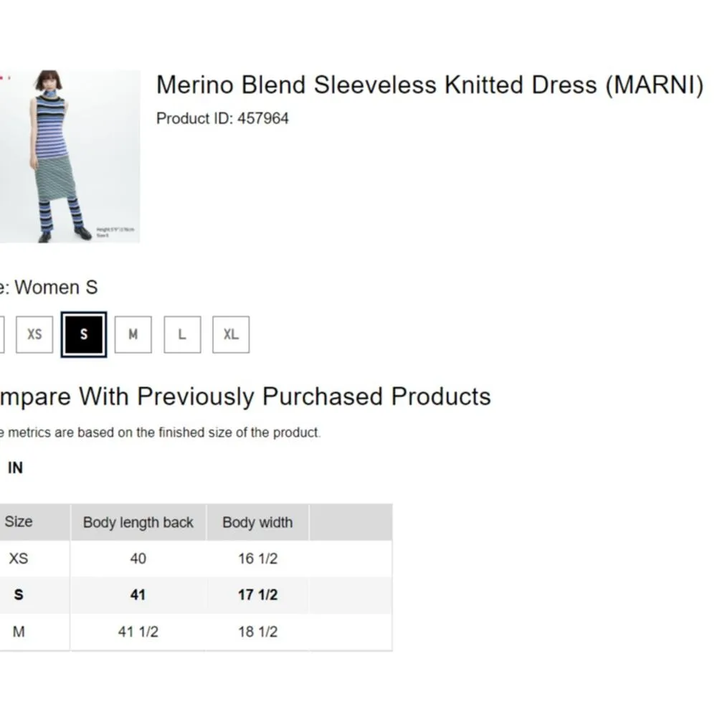Click the bold 41 body length value
717x717 pixels.
(x=138, y=595)
